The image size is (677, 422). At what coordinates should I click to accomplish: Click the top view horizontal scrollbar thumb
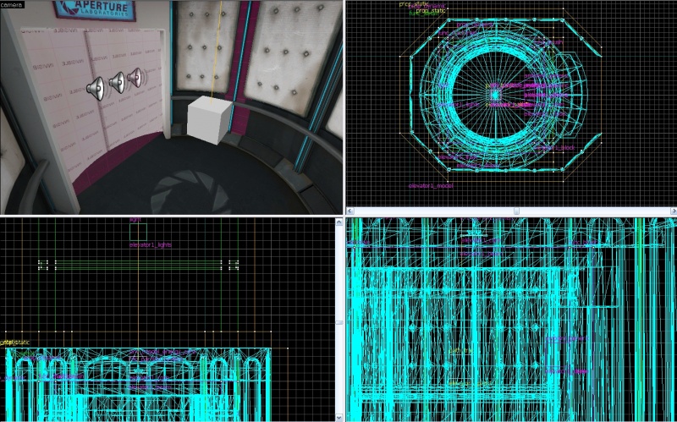click(516, 211)
